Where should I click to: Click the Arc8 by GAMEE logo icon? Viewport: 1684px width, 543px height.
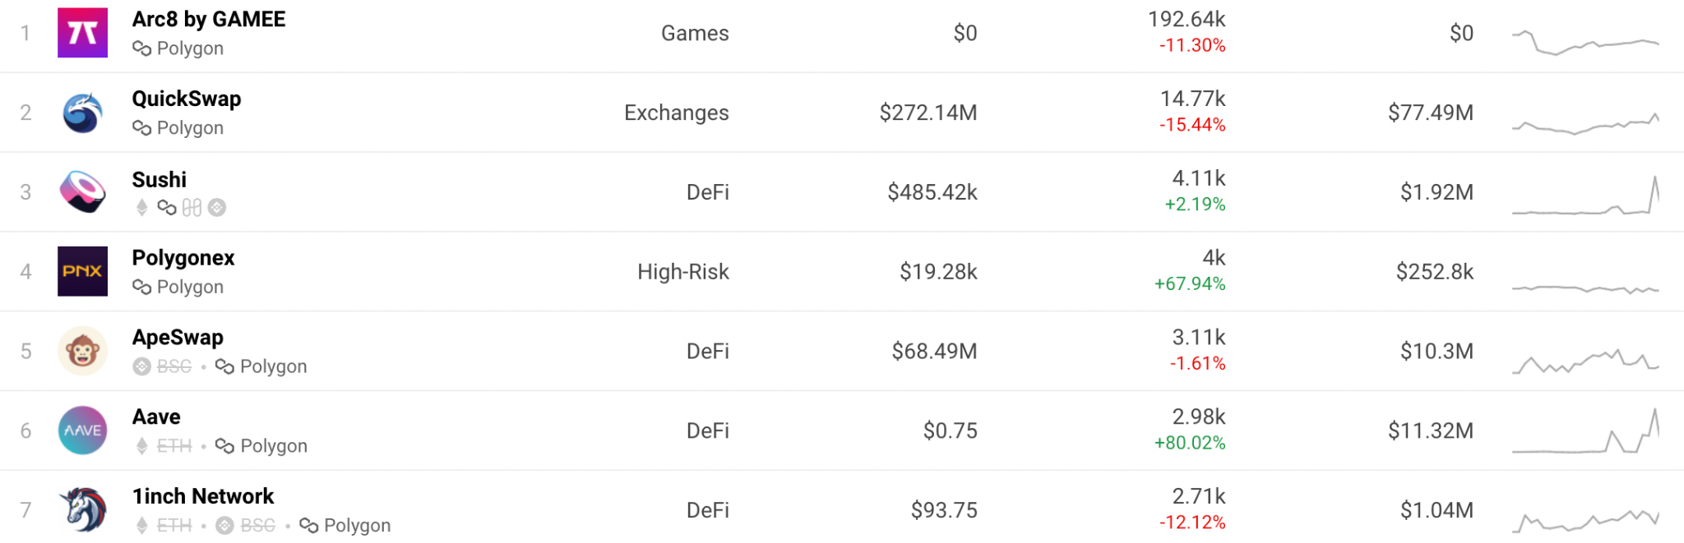(82, 33)
